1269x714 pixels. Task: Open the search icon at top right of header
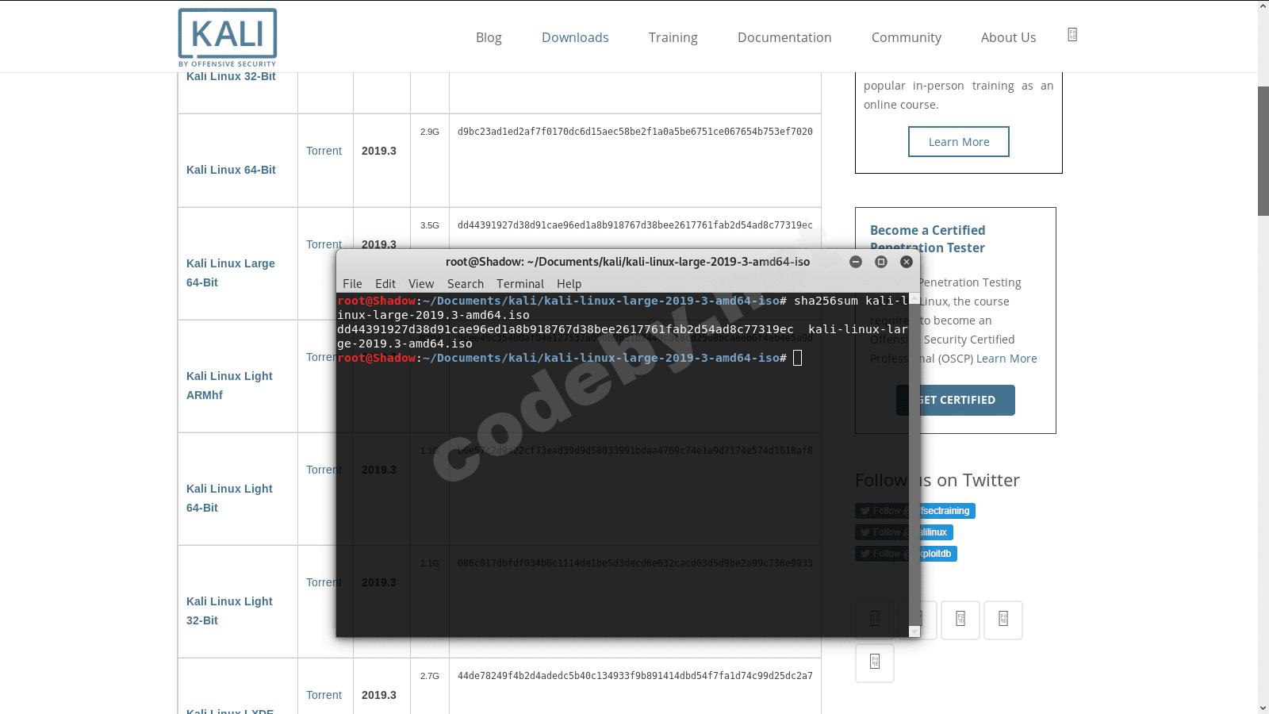[x=1072, y=35]
